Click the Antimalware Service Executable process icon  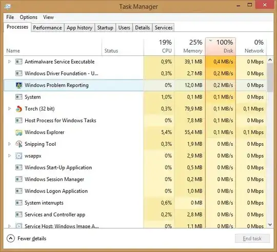pos(19,62)
